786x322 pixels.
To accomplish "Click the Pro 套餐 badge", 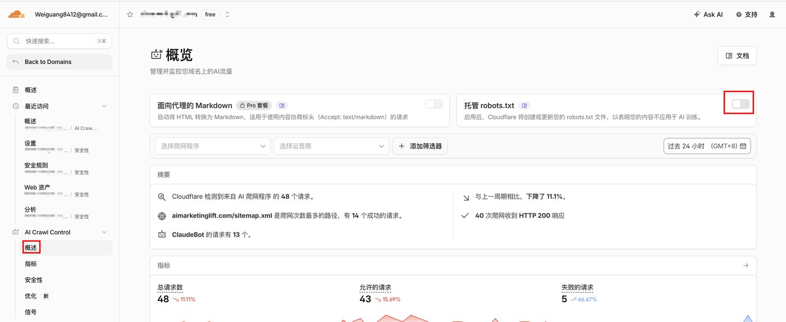I will (254, 105).
